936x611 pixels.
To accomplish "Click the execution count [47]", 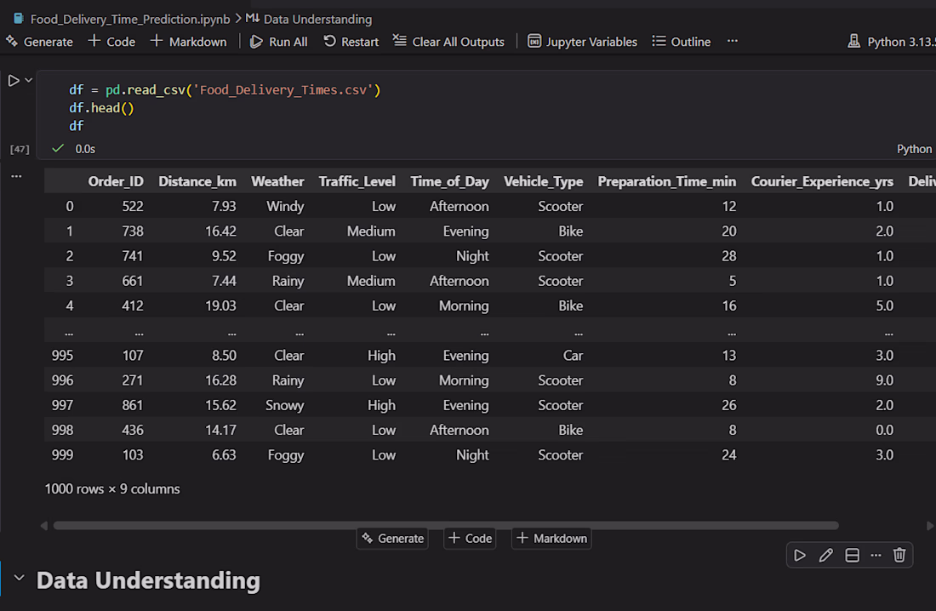I will [20, 149].
